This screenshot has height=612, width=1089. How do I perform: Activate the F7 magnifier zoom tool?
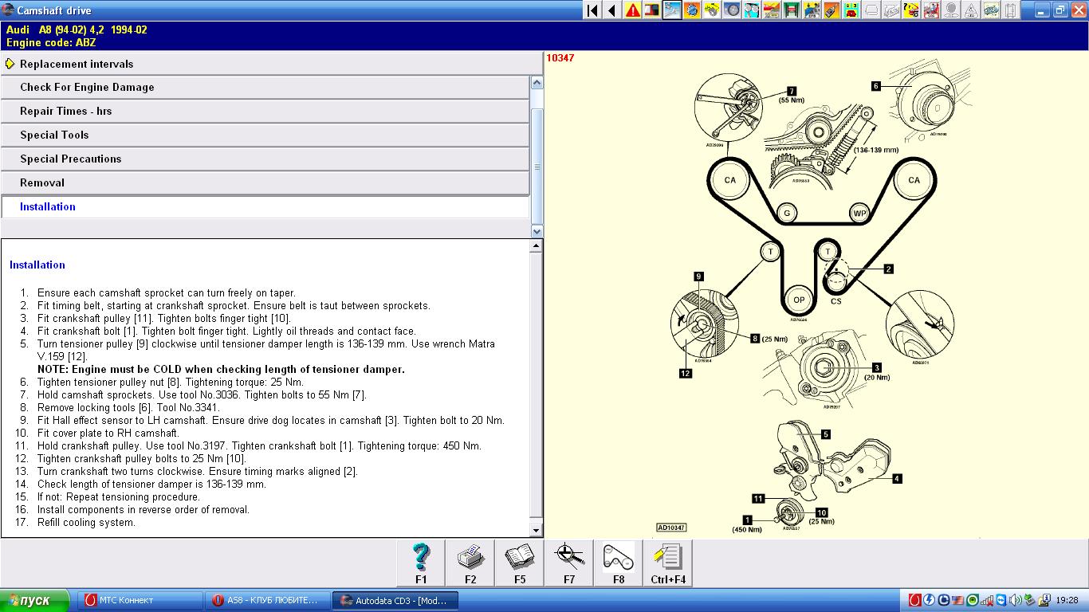(x=569, y=563)
